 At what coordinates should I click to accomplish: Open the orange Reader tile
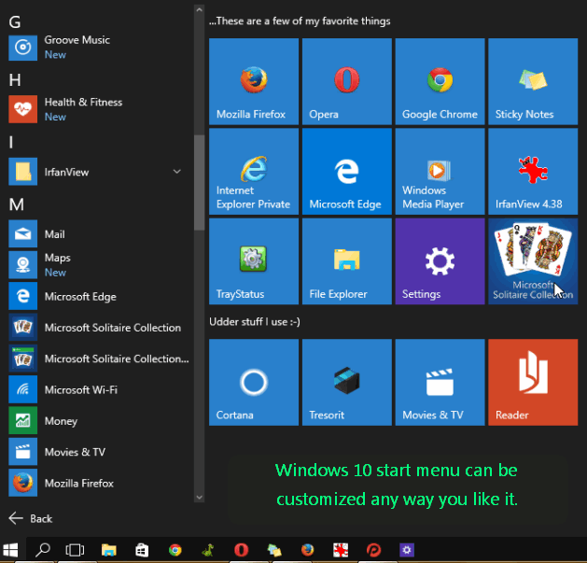(x=533, y=383)
